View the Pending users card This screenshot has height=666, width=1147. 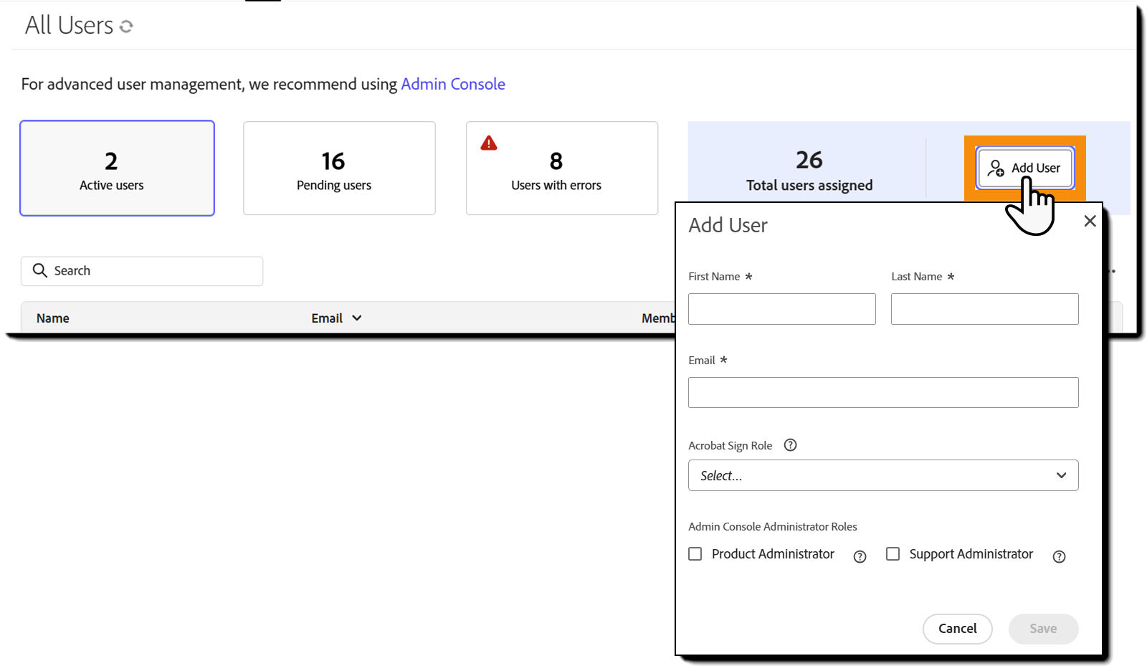coord(339,168)
